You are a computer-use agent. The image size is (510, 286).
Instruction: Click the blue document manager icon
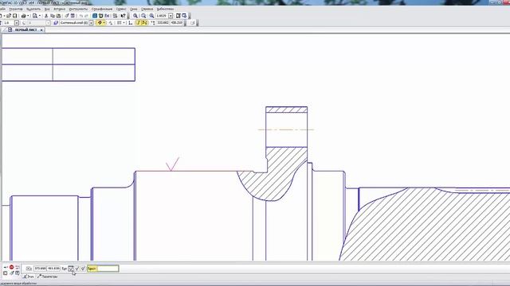[95, 16]
